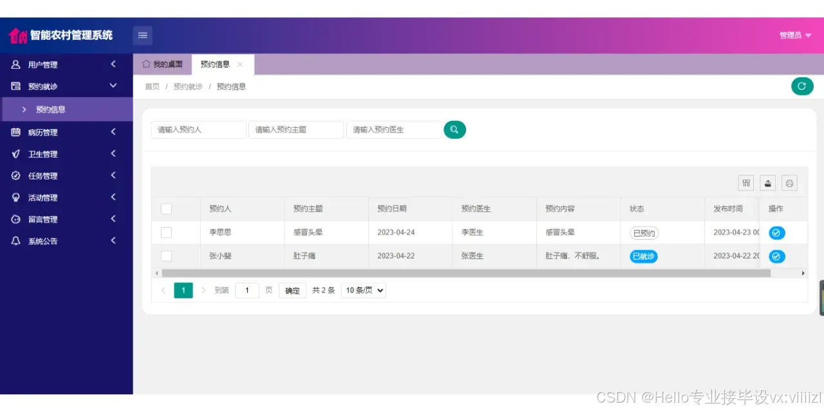Click the 留言管理 sidebar icon
Image resolution: width=824 pixels, height=411 pixels.
tap(16, 219)
